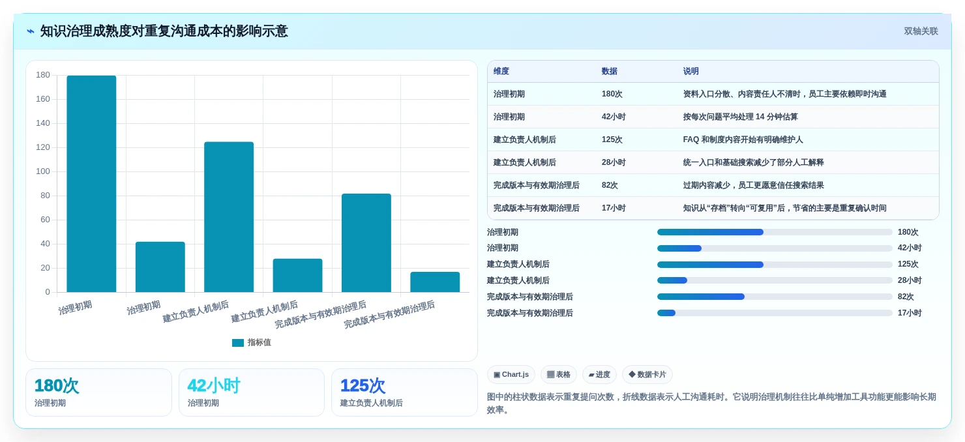The width and height of the screenshot is (965, 442).
Task: Open the 180次 治理初期 data card
Action: pos(98,392)
